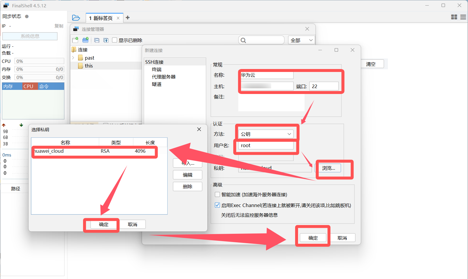Click the 备注 notes text area
This screenshot has height=279, width=468.
(x=271, y=102)
